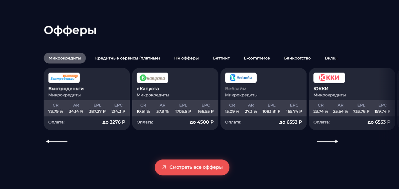Click ЮККИ EPL value 733.76 ₽
Image resolution: width=399 pixels, height=189 pixels.
point(361,111)
